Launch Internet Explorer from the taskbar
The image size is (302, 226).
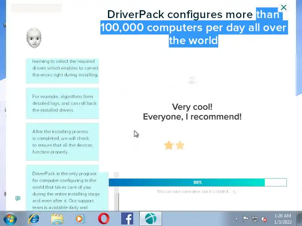pyautogui.click(x=34, y=218)
